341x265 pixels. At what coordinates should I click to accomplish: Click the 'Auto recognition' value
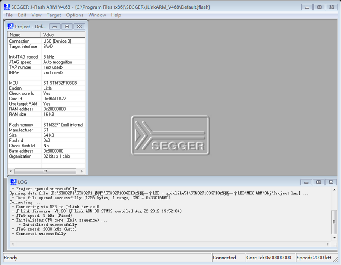coord(58,62)
